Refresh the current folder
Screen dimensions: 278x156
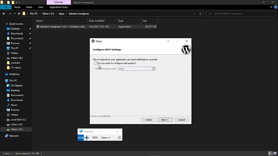200,13
